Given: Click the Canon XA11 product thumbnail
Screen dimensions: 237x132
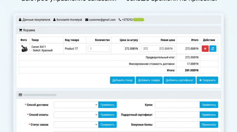Looking at the screenshot, I should [24, 48].
